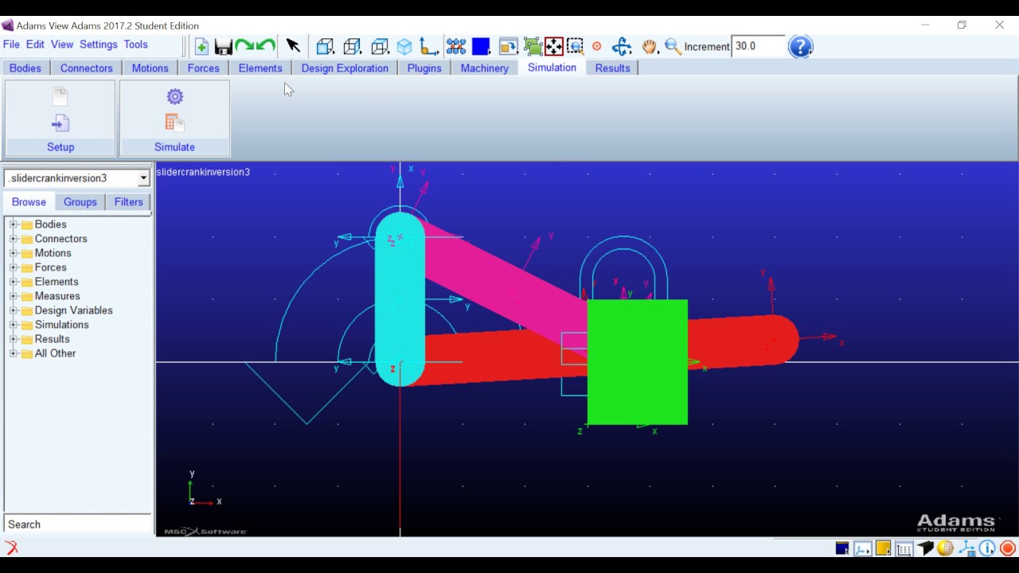Switch to the Machinery ribbon tab
Screen dimensions: 1019x573
(485, 68)
